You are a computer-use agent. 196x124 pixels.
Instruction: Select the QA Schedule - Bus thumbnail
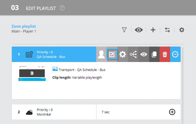tap(32, 73)
